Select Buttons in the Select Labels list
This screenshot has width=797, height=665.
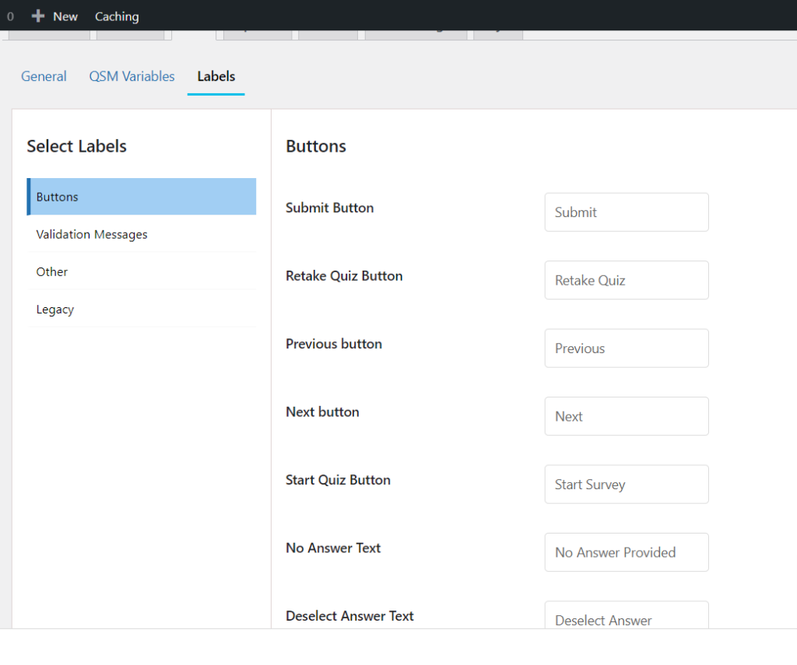tap(142, 197)
